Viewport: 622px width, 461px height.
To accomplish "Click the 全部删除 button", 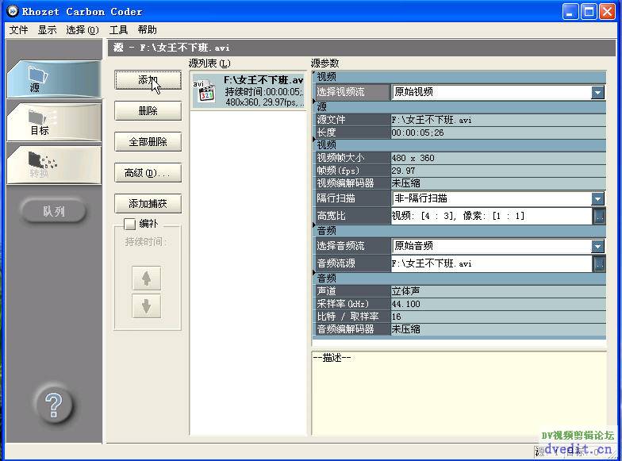I will [148, 142].
